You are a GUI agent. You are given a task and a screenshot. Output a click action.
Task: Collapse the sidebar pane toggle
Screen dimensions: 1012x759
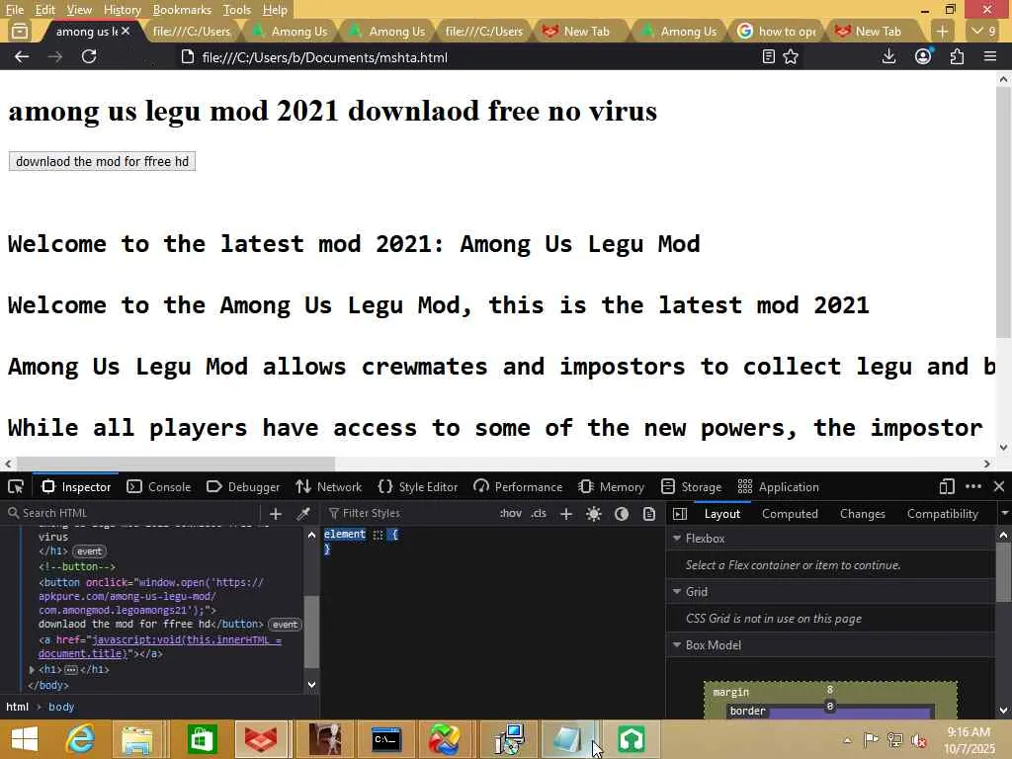pos(680,513)
